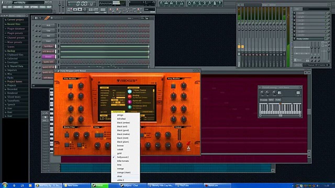Expand the Current project browser folder

pyautogui.click(x=15, y=20)
